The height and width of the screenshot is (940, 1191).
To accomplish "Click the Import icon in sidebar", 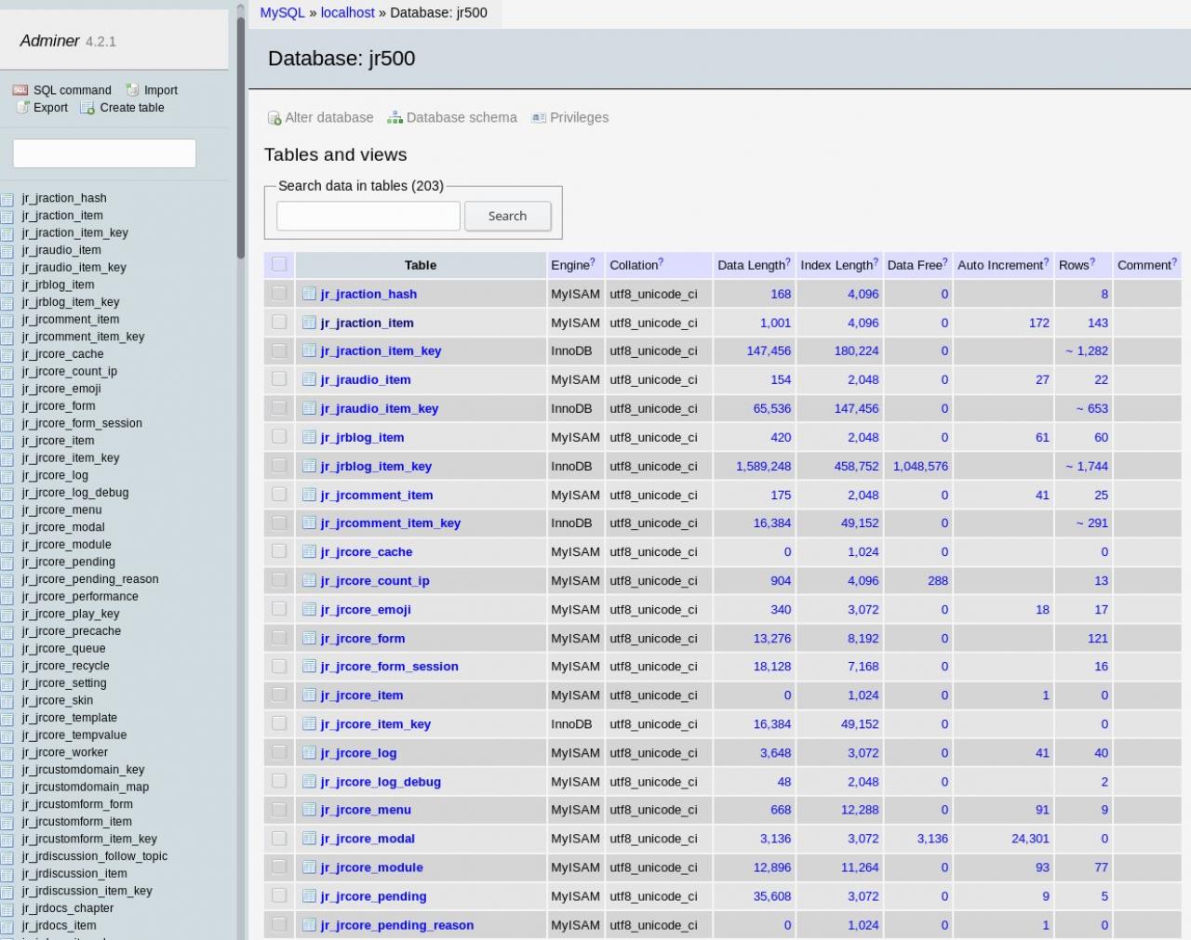I will pyautogui.click(x=133, y=90).
